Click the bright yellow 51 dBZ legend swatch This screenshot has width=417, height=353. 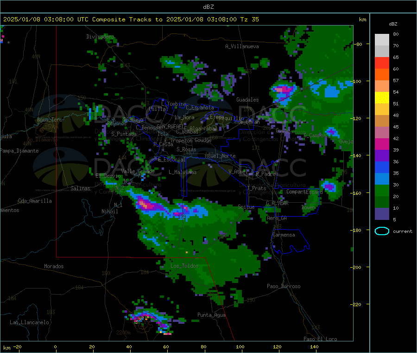point(382,98)
